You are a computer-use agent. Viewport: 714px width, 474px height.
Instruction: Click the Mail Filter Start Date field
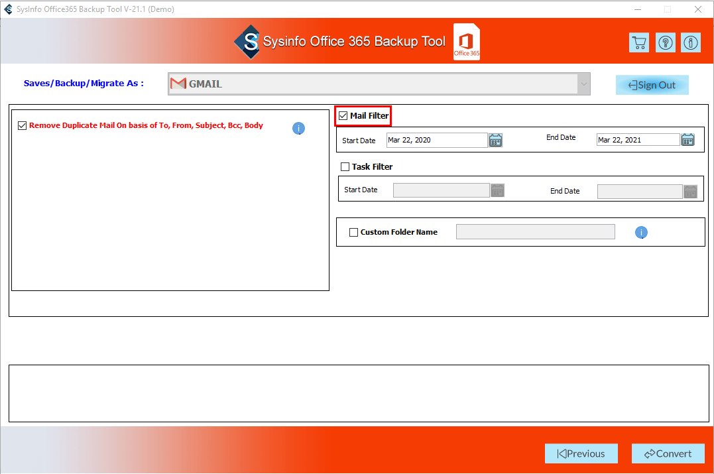437,141
